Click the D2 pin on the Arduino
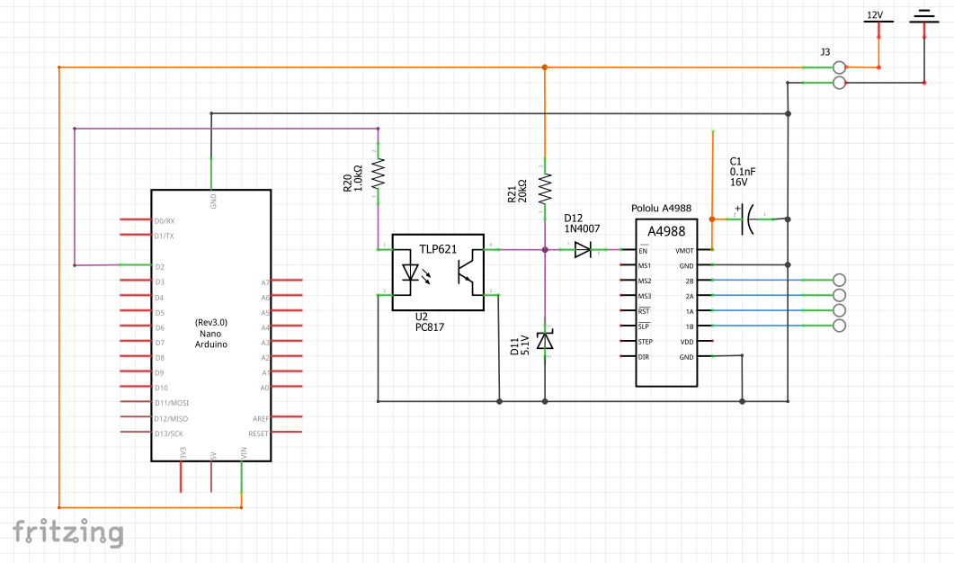This screenshot has width=954, height=563. (x=135, y=265)
